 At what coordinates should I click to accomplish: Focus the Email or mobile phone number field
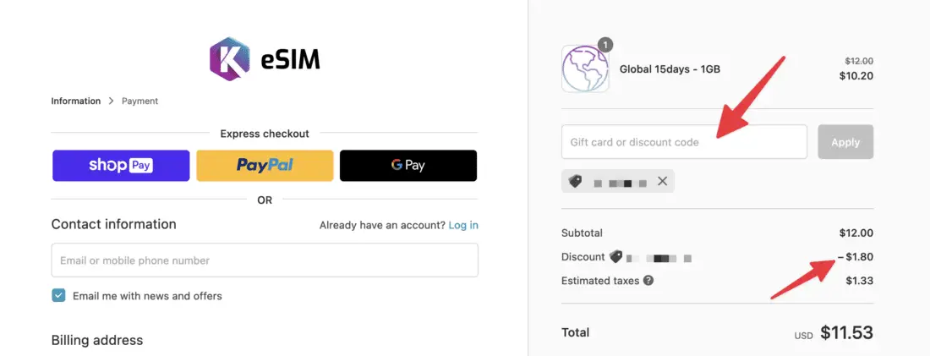265,260
